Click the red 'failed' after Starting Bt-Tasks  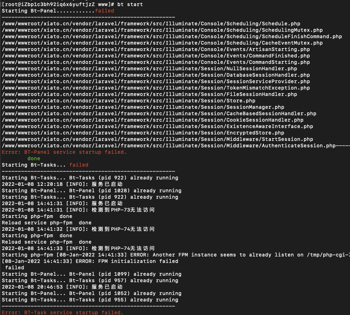pyautogui.click(x=79, y=165)
